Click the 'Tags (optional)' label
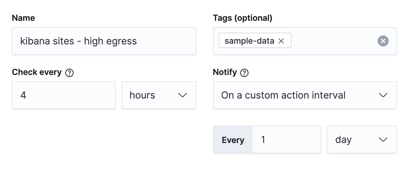This screenshot has height=177, width=413. coord(242,18)
